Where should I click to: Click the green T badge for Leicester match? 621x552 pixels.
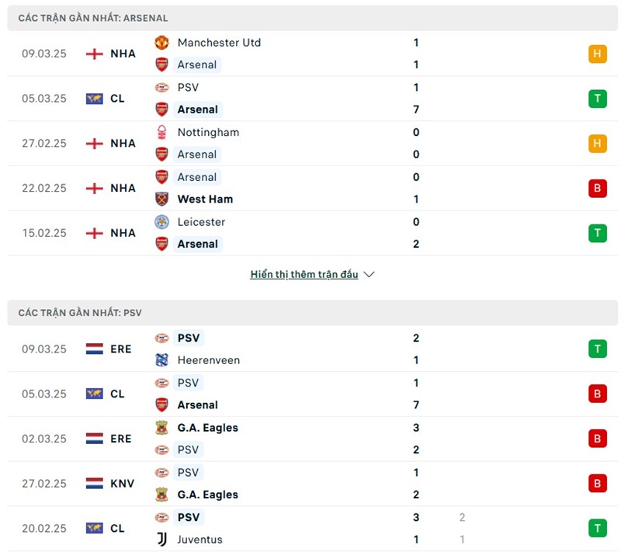(x=597, y=233)
